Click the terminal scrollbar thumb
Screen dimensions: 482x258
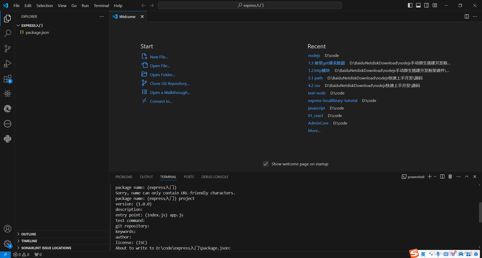tap(480, 212)
